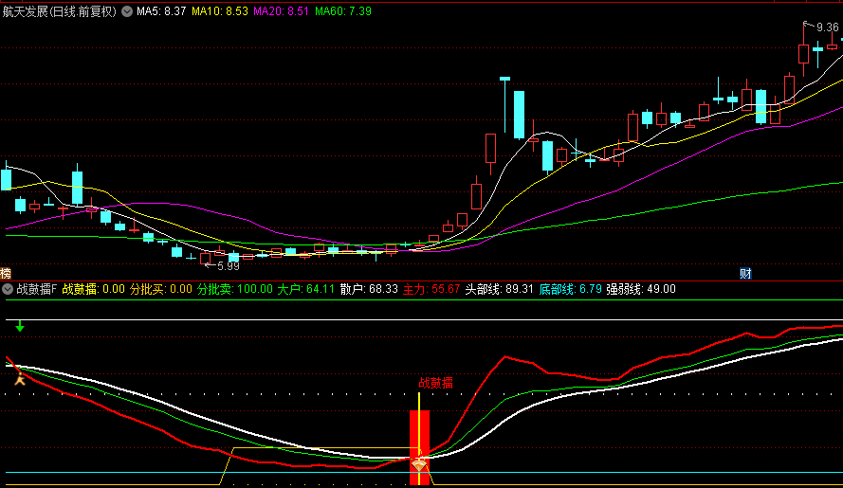Click the 散户: 68.33 value
843x488 pixels.
coord(369,289)
